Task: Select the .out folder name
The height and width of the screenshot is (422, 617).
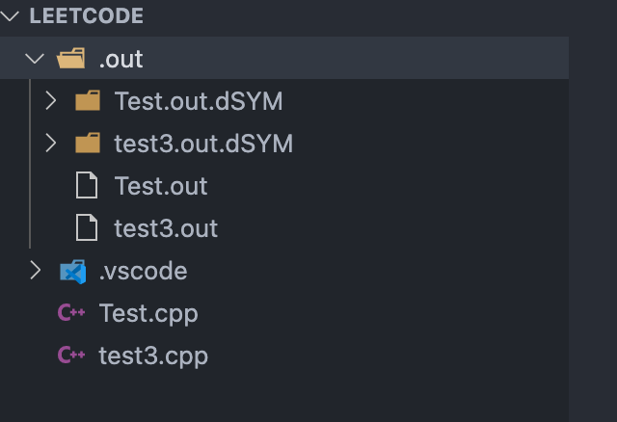Action: click(121, 60)
